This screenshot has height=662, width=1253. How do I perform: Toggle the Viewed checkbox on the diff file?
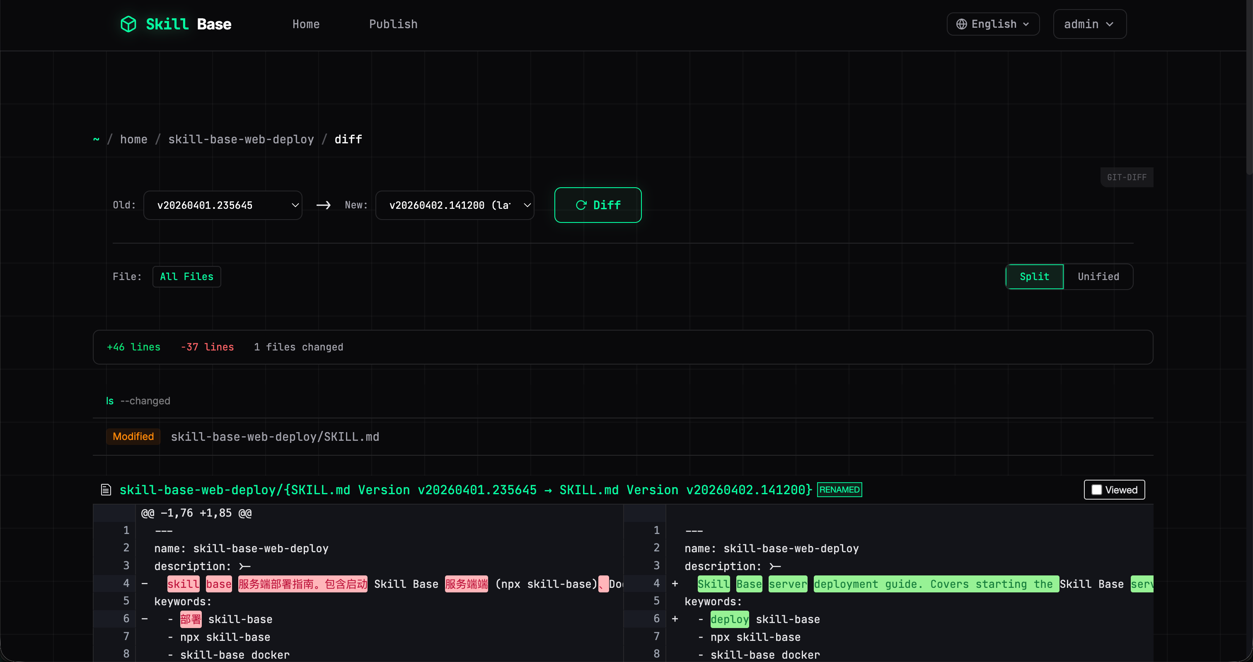(x=1096, y=489)
